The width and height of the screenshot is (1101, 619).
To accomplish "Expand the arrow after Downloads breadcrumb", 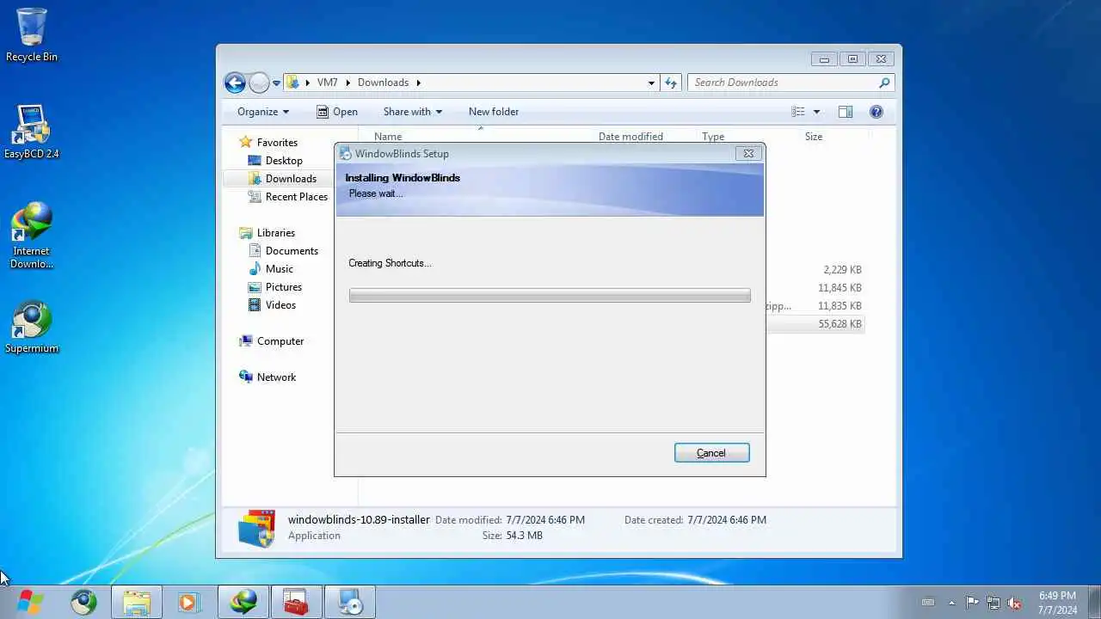I will 419,83.
